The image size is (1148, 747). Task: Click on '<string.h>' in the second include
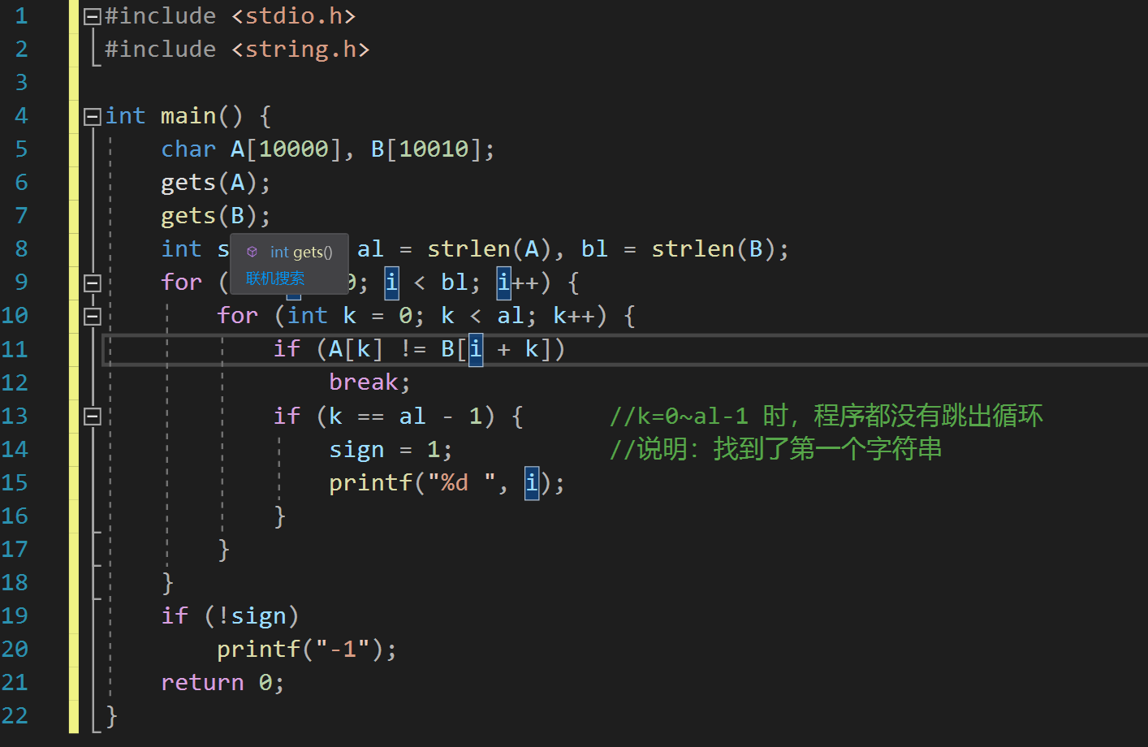[x=300, y=50]
